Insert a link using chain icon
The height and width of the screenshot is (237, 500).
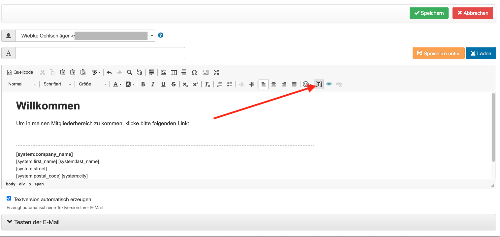[x=329, y=84]
